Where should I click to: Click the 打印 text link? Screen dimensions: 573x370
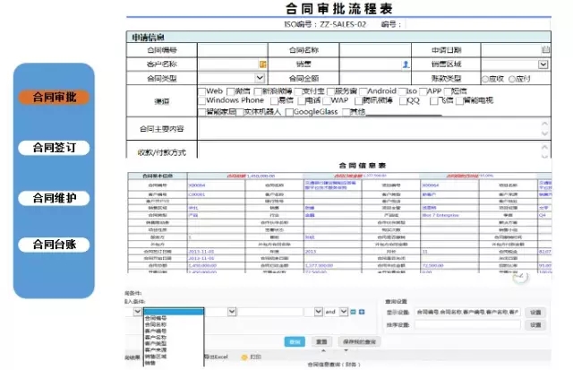255,357
